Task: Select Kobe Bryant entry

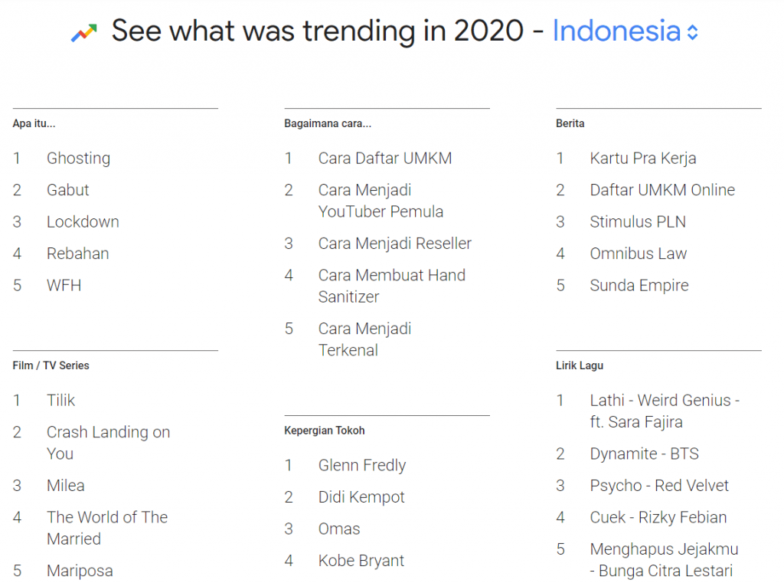Action: coord(361,561)
